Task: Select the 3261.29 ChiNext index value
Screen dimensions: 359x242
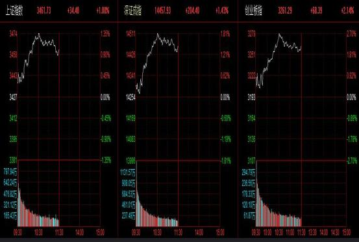Action: [x=285, y=11]
